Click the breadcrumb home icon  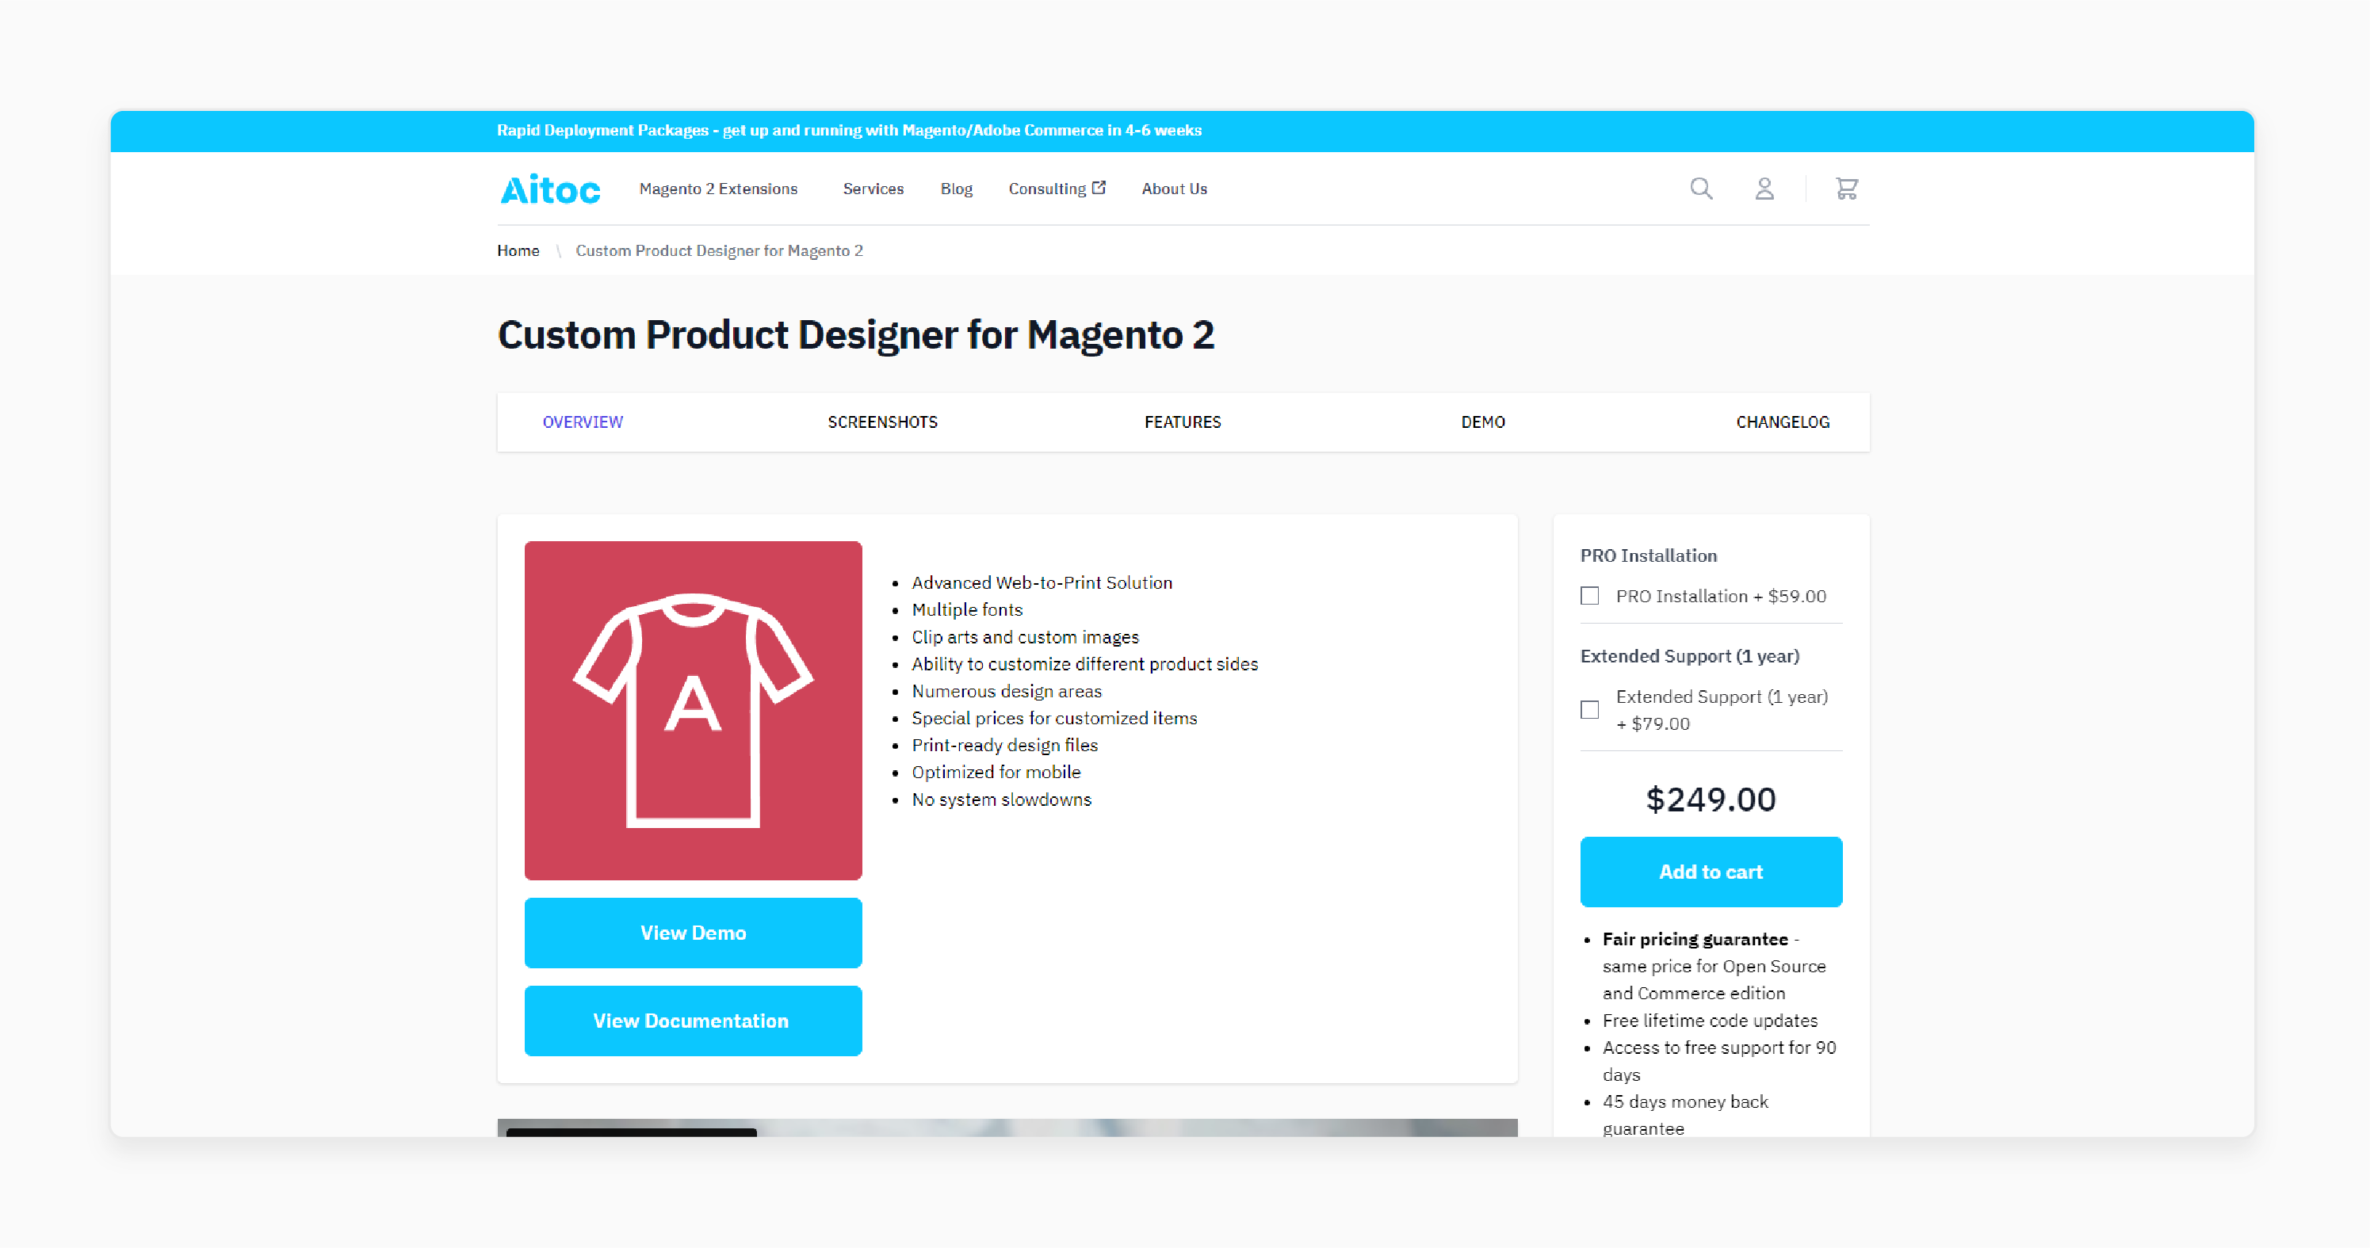click(519, 250)
